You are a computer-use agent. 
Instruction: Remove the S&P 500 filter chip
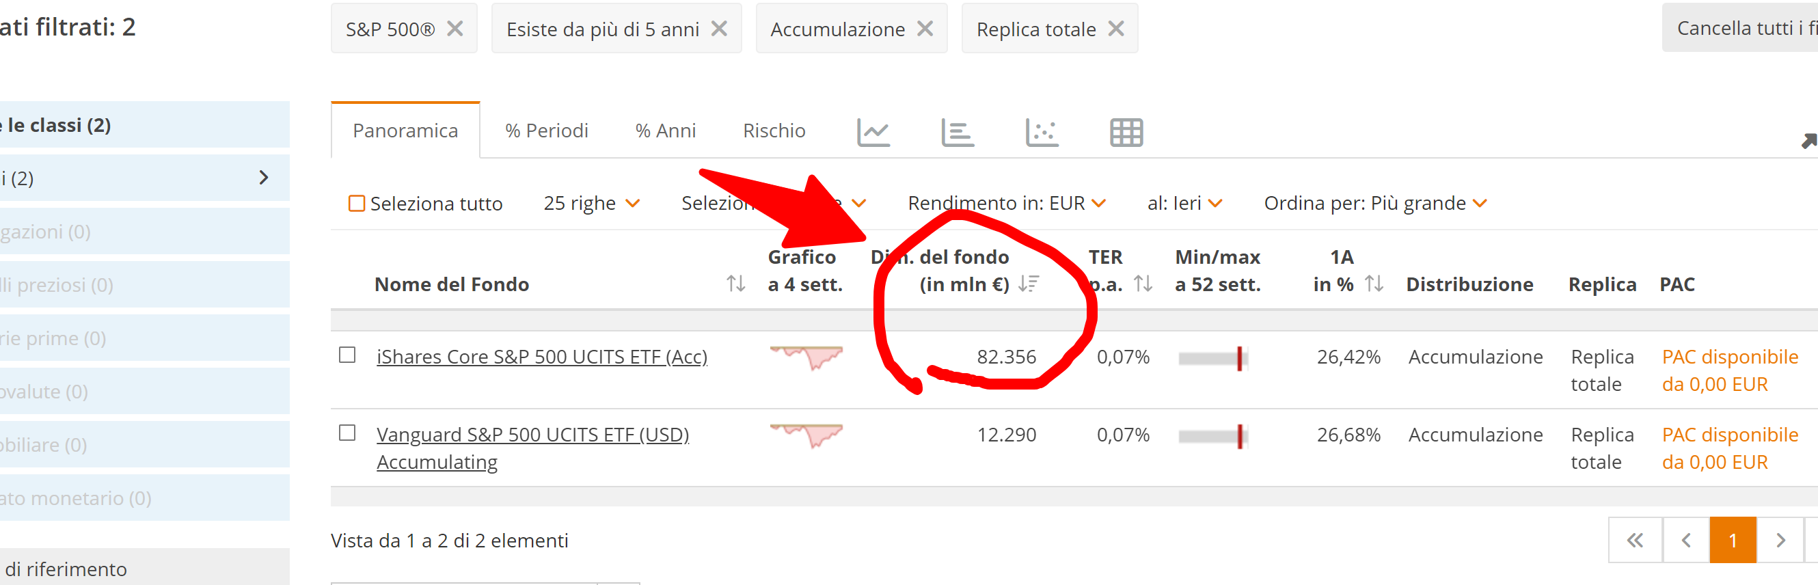click(x=455, y=29)
